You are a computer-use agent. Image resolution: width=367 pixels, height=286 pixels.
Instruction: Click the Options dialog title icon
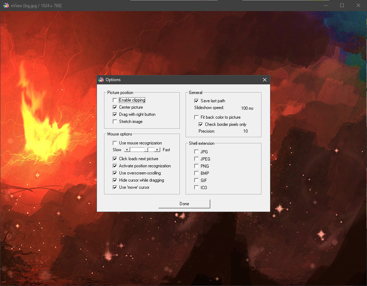pyautogui.click(x=101, y=80)
